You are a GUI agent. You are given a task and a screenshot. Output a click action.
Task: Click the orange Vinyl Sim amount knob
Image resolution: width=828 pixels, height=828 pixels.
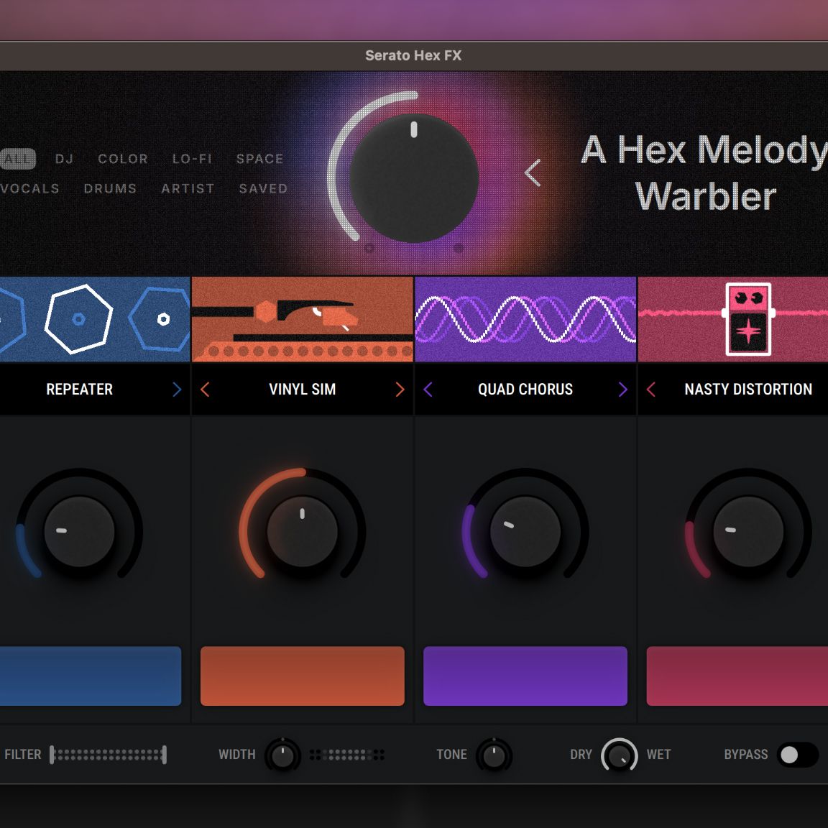[x=302, y=530]
